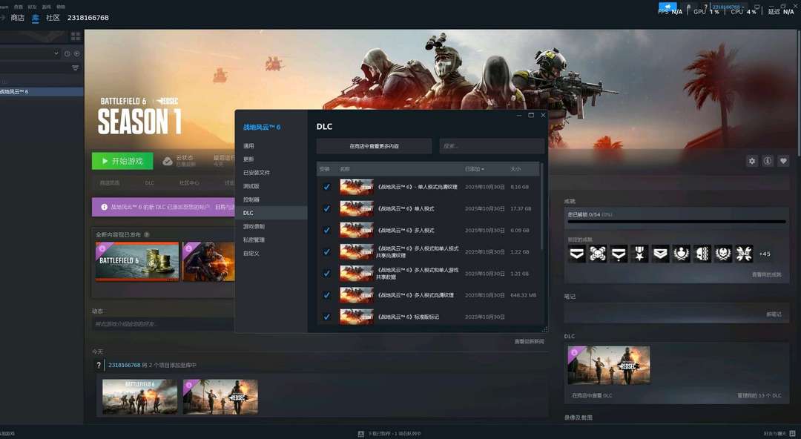Click the library filter options icon
The width and height of the screenshot is (801, 439).
(x=75, y=68)
